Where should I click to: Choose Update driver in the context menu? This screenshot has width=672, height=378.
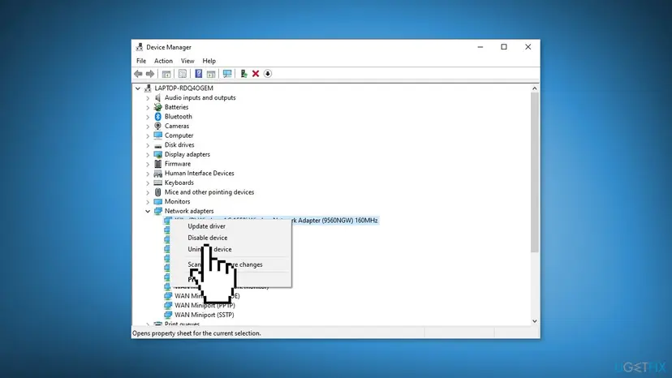coord(231,226)
